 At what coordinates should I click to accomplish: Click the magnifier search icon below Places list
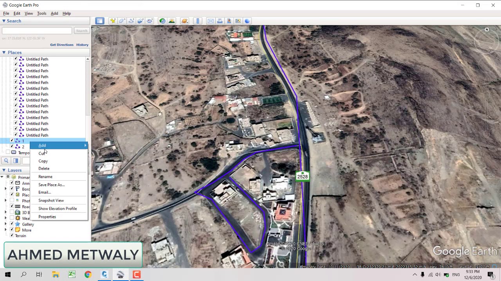6,161
